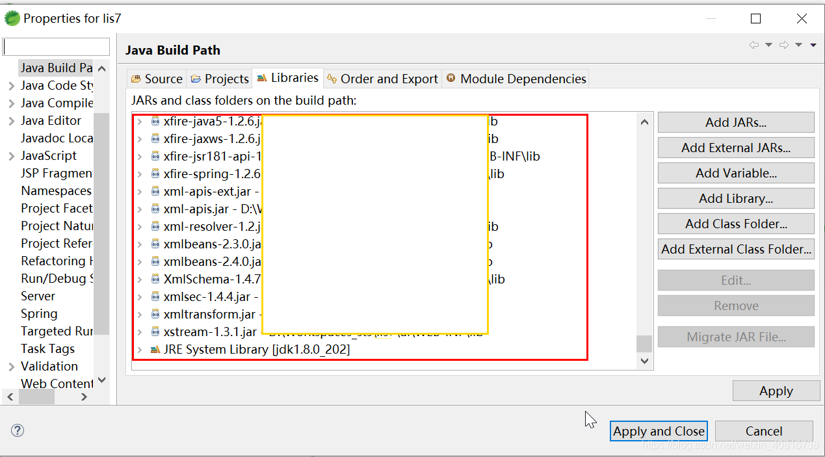Select Spring in sidebar
The width and height of the screenshot is (825, 457).
tap(39, 314)
